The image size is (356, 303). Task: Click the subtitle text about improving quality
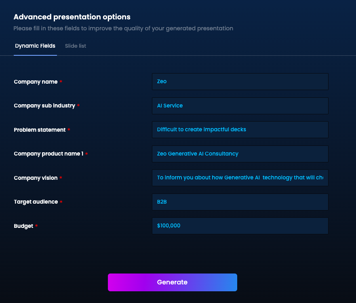(123, 28)
